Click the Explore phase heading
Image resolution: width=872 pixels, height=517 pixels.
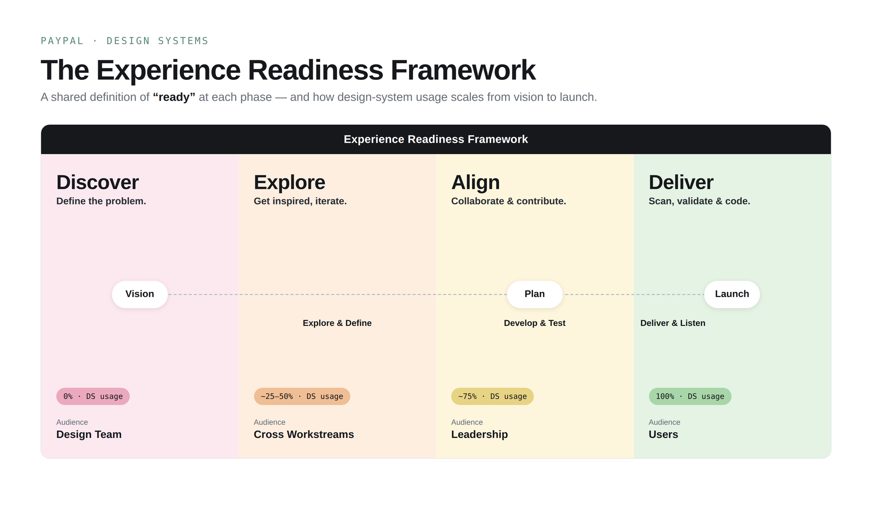click(x=289, y=182)
